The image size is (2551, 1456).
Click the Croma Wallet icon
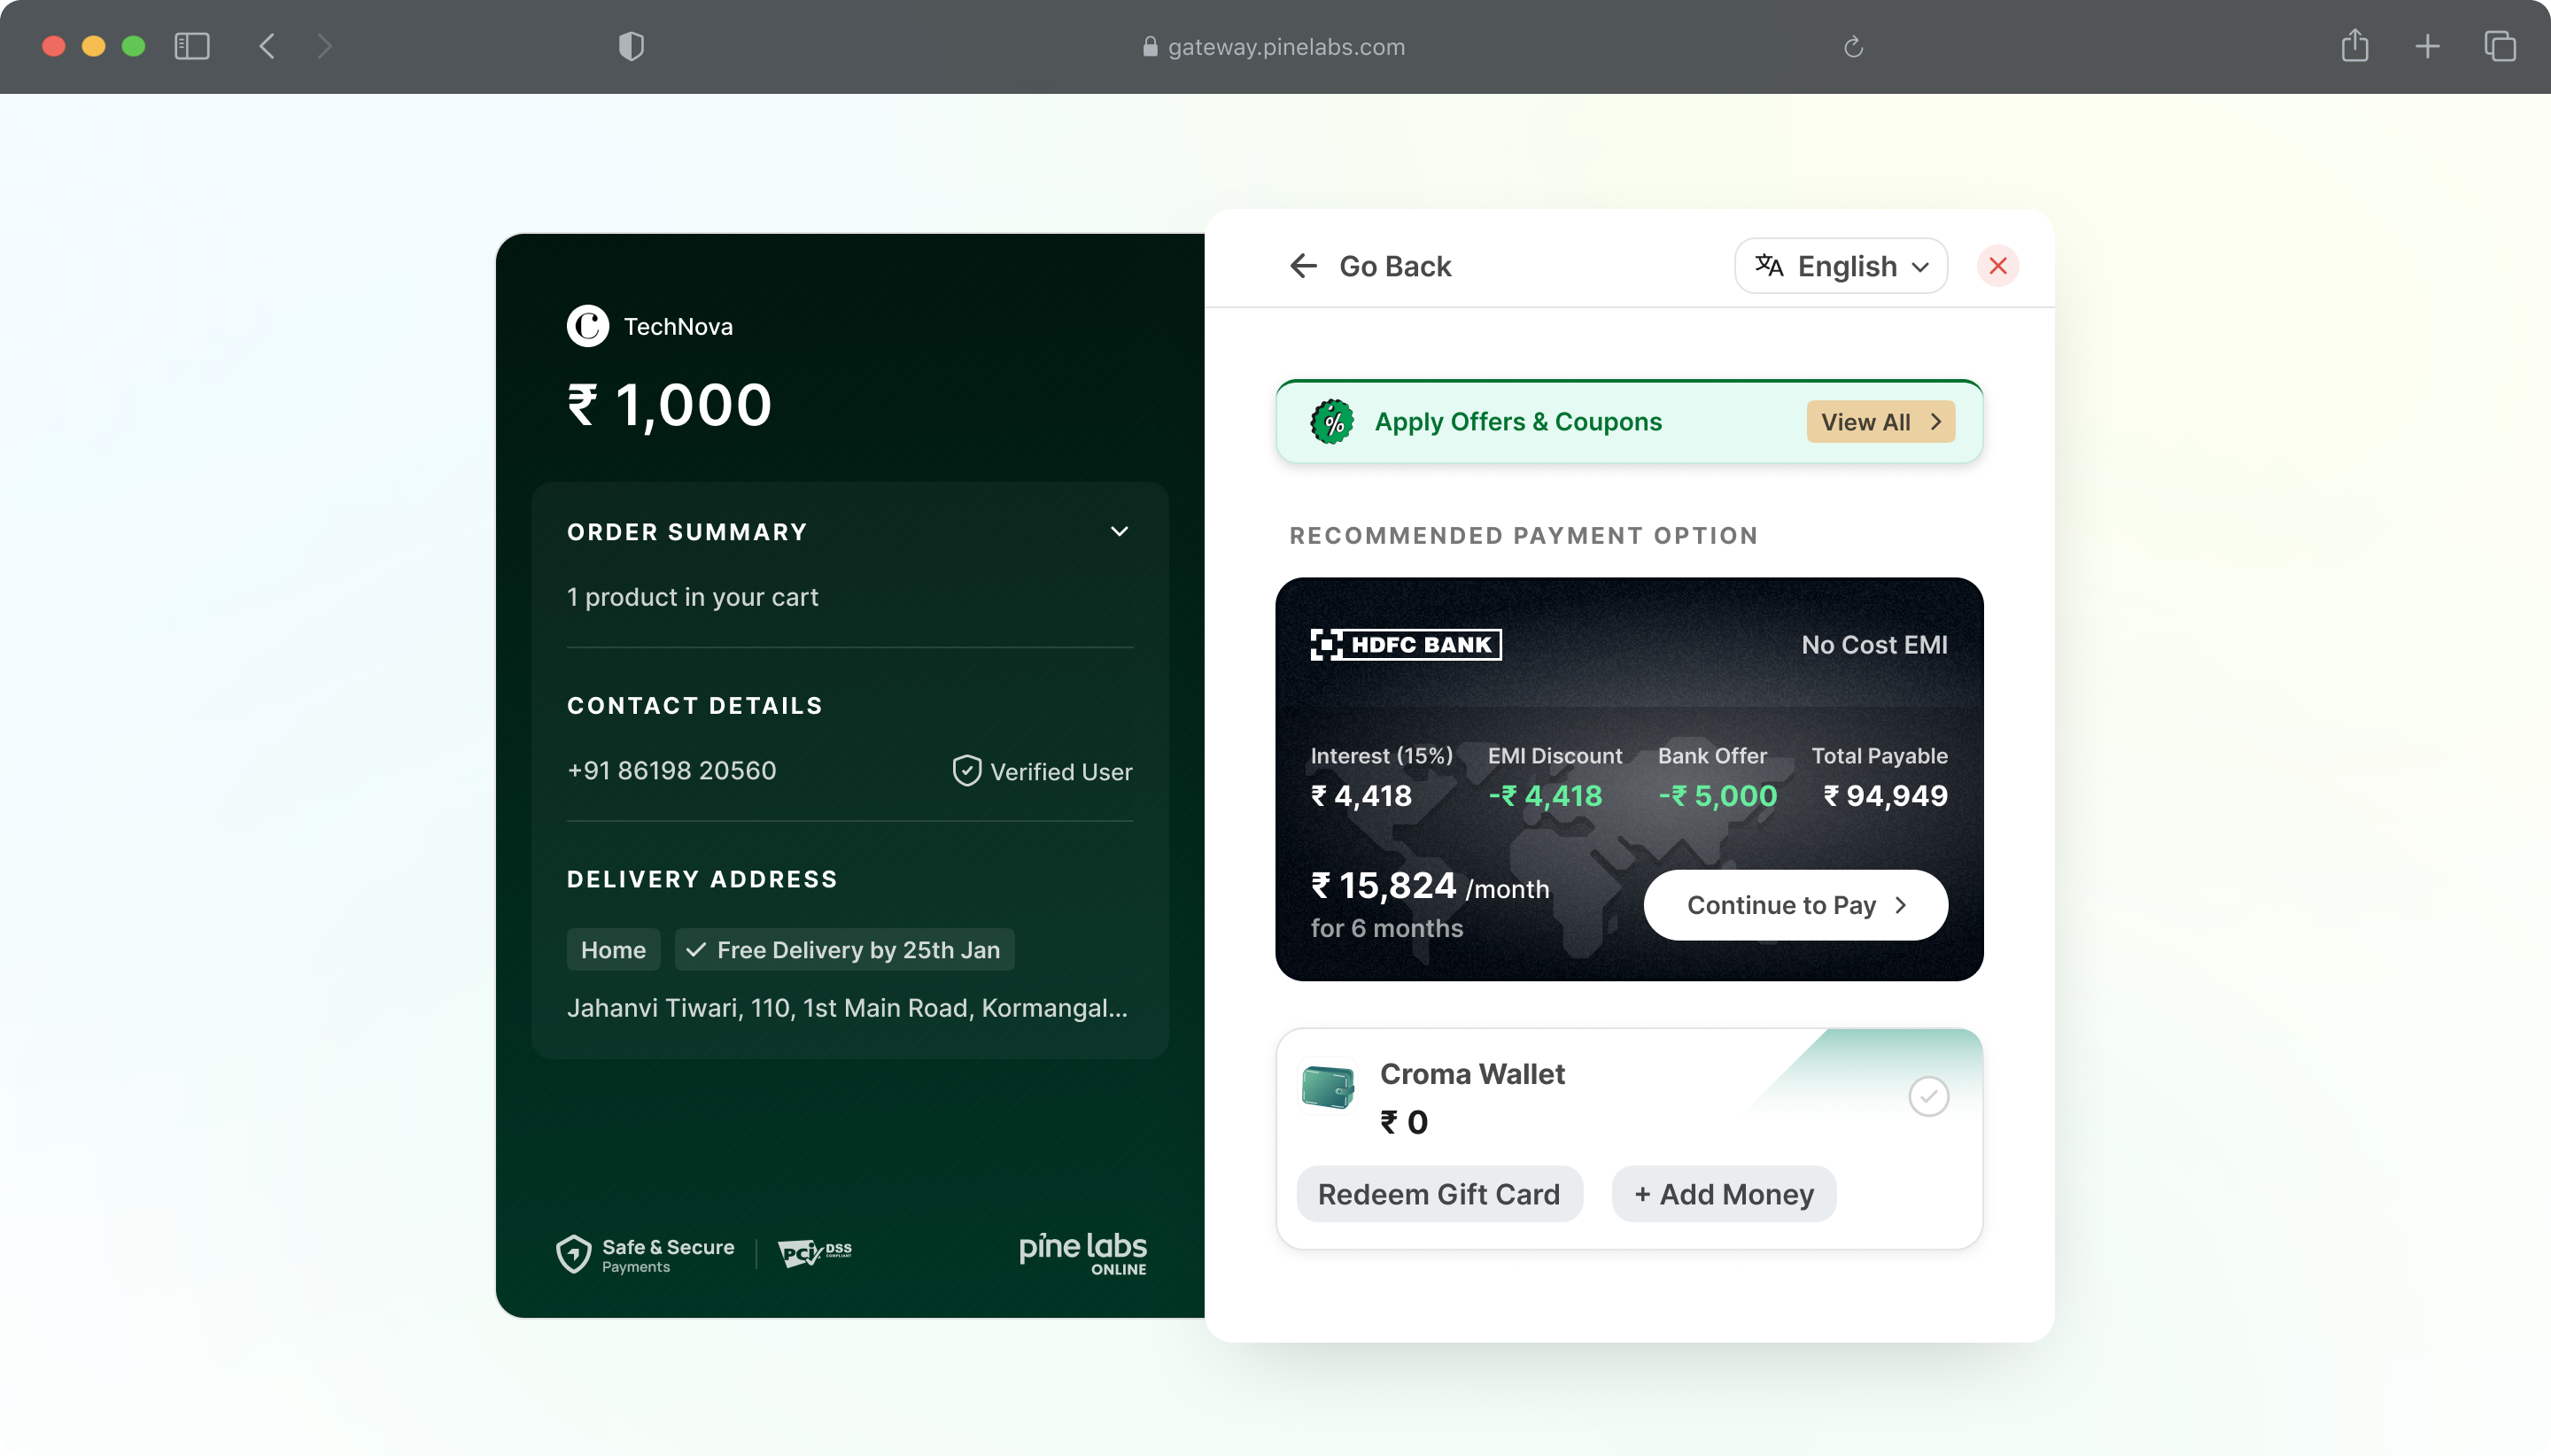[1328, 1087]
